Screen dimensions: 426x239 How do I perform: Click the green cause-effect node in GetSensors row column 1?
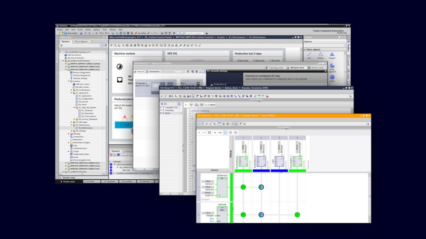[243, 187]
